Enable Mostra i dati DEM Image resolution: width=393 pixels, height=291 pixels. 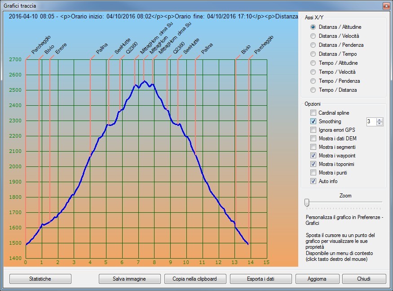[314, 139]
